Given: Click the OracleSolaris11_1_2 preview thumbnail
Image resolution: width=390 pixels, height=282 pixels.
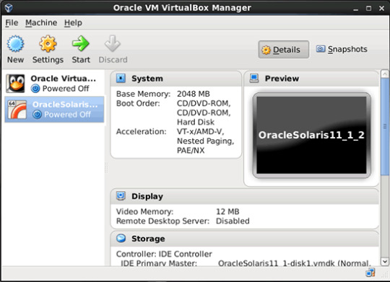Looking at the screenshot, I should tap(312, 135).
